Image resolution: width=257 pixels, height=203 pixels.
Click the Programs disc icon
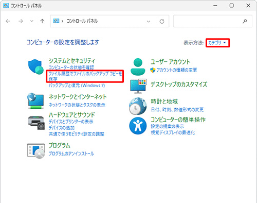(36, 151)
